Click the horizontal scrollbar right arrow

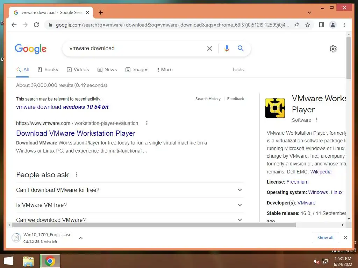click(x=343, y=225)
